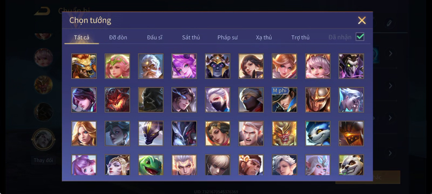Filter heroes by Xạ thủ

264,37
